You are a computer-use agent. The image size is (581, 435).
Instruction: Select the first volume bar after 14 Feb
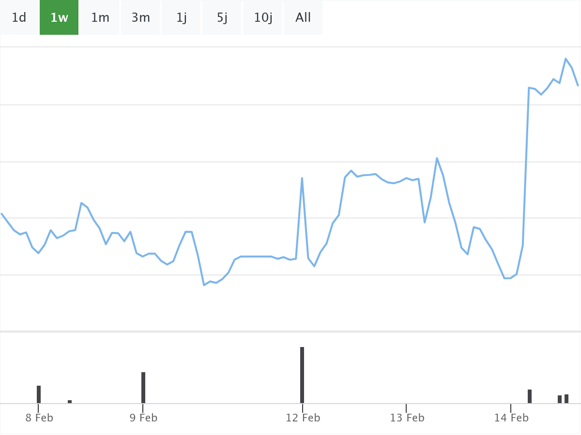(530, 396)
